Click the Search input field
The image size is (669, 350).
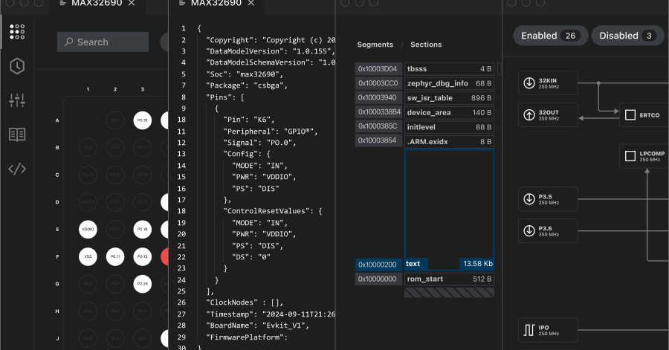(x=103, y=42)
